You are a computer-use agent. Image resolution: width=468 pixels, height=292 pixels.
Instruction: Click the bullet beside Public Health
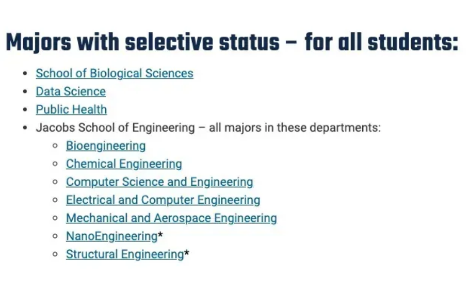[x=25, y=109]
